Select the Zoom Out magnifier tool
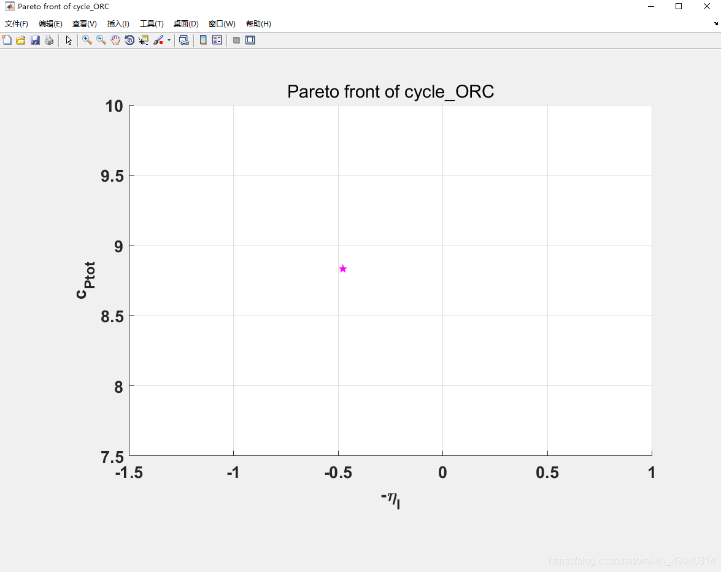Screen dimensions: 721x572 tap(101, 40)
